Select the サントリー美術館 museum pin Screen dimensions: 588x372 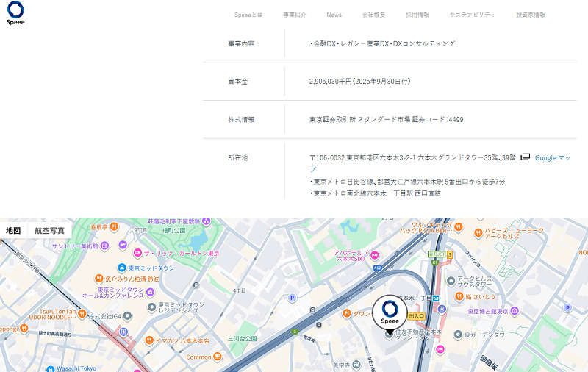click(x=104, y=246)
